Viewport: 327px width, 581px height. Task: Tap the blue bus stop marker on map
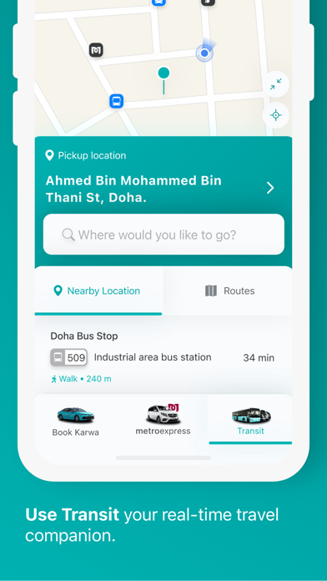coord(116,101)
